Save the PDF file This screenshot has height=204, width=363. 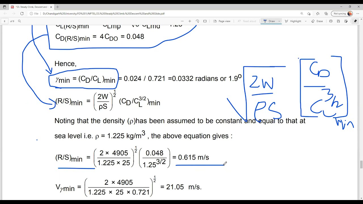pos(338,21)
